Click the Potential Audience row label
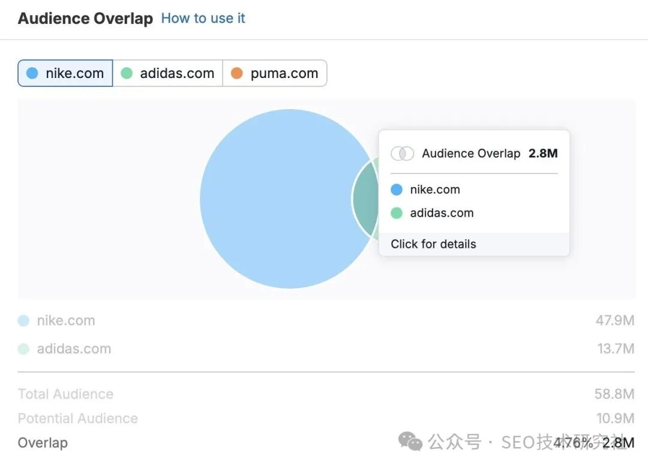 click(77, 419)
